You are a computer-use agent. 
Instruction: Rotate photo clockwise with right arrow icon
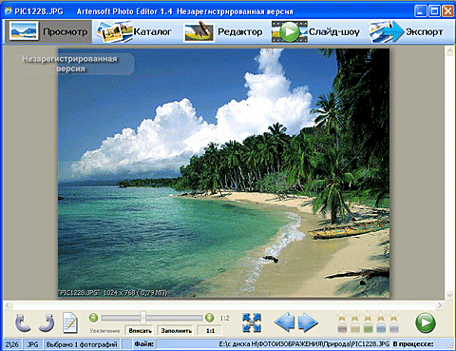[x=47, y=323]
